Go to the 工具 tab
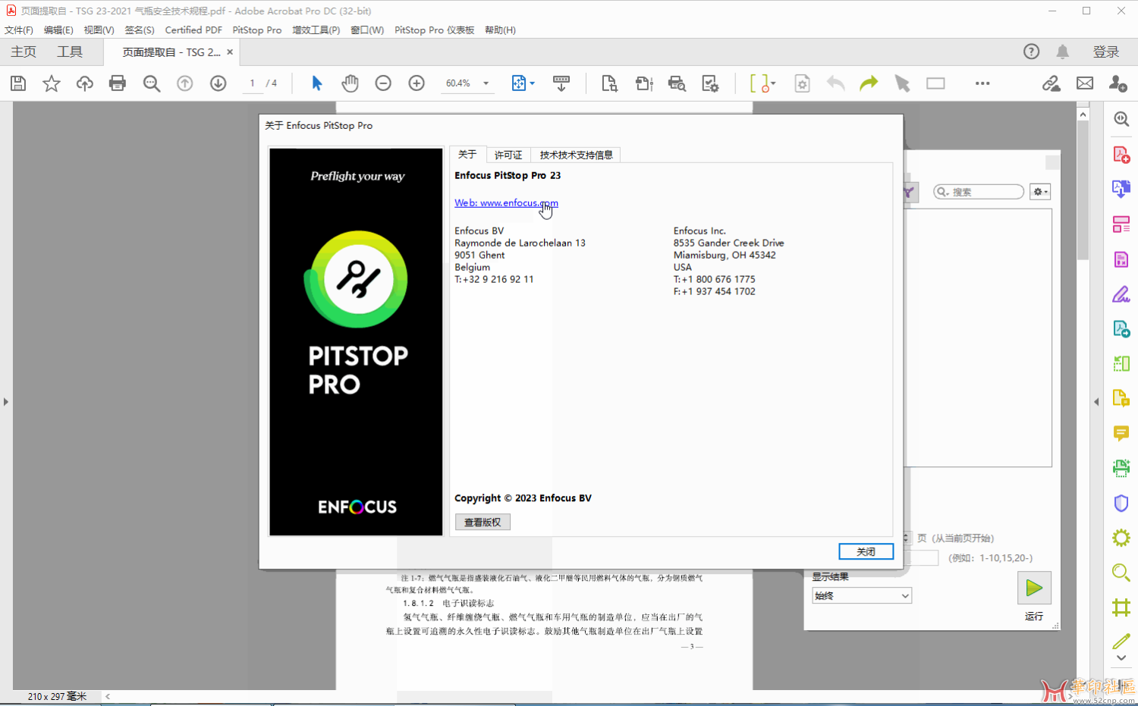The height and width of the screenshot is (706, 1138). (x=70, y=52)
